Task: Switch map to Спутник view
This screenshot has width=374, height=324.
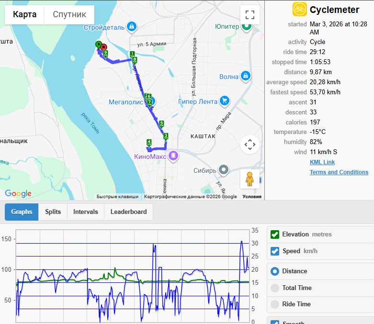Action: (x=69, y=14)
